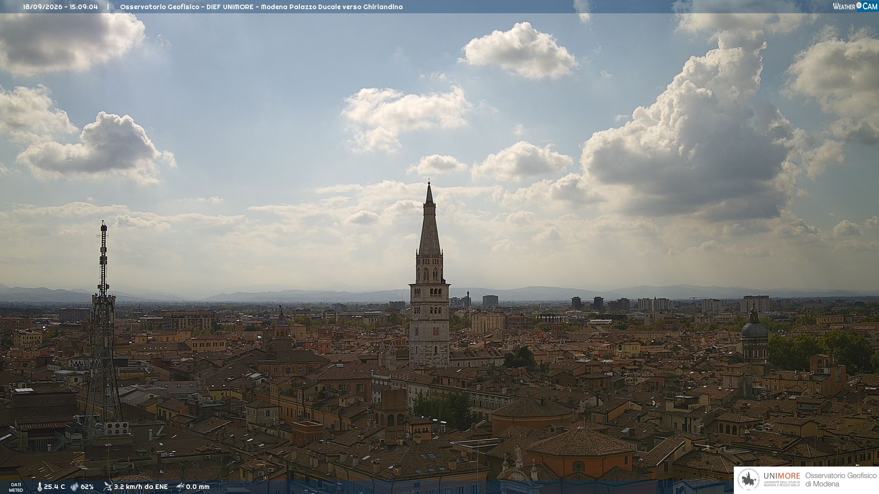879x494 pixels.
Task: Click the 62% humidity value
Action: coord(87,487)
